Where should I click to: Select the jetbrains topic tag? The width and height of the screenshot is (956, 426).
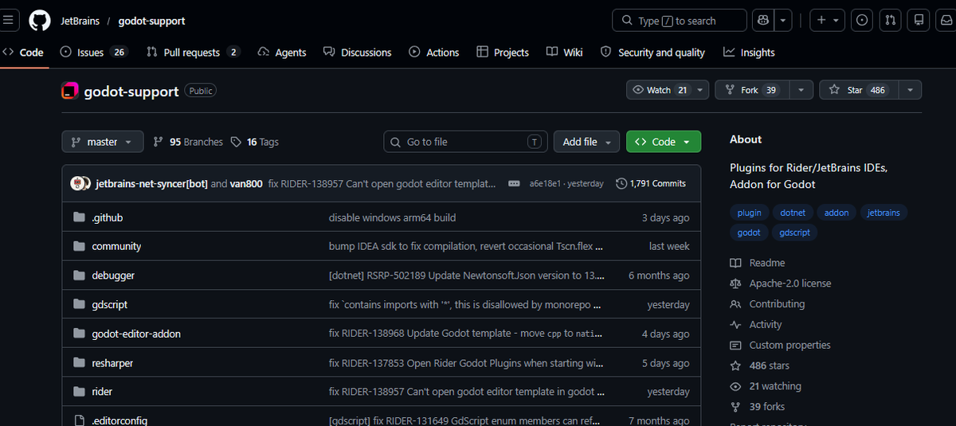tap(884, 213)
